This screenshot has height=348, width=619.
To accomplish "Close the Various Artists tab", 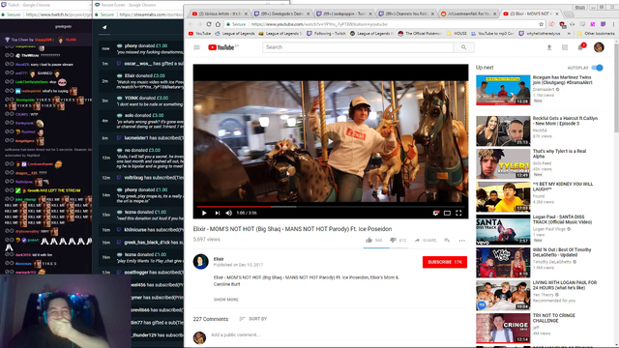I will tap(246, 14).
